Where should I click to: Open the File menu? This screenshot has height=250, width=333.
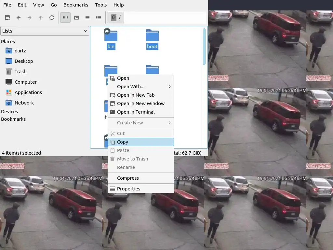[7, 5]
